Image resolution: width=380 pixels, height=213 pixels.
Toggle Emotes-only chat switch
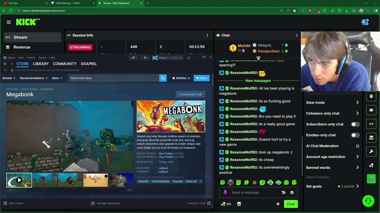(x=355, y=135)
